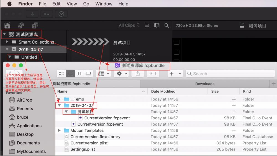Click the import media arrow button
The height and width of the screenshot is (156, 277).
32,14
